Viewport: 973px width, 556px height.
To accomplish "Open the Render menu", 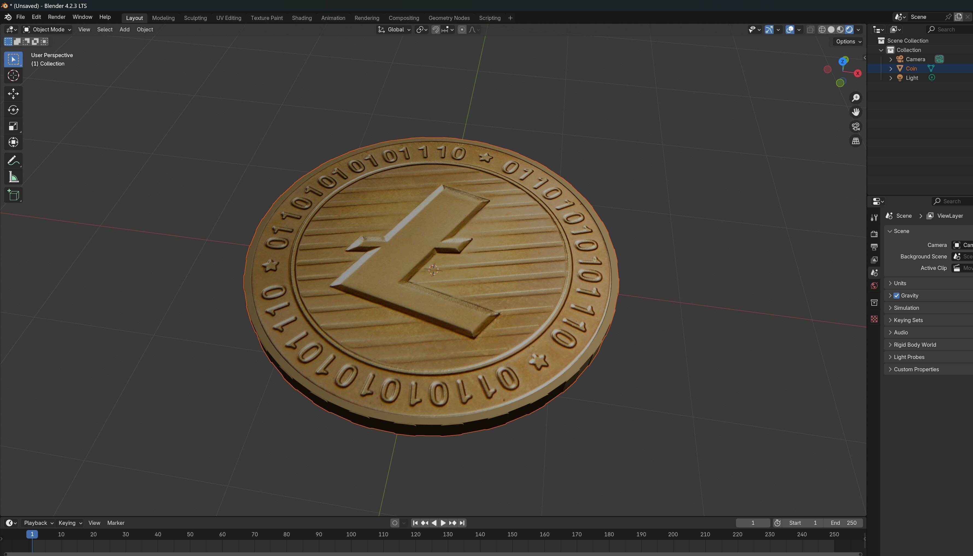I will 57,17.
